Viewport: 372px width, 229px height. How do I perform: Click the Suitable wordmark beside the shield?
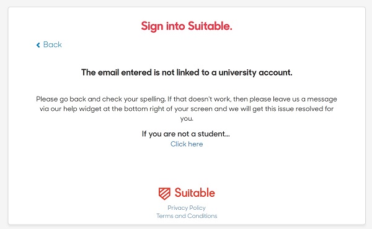pyautogui.click(x=195, y=192)
